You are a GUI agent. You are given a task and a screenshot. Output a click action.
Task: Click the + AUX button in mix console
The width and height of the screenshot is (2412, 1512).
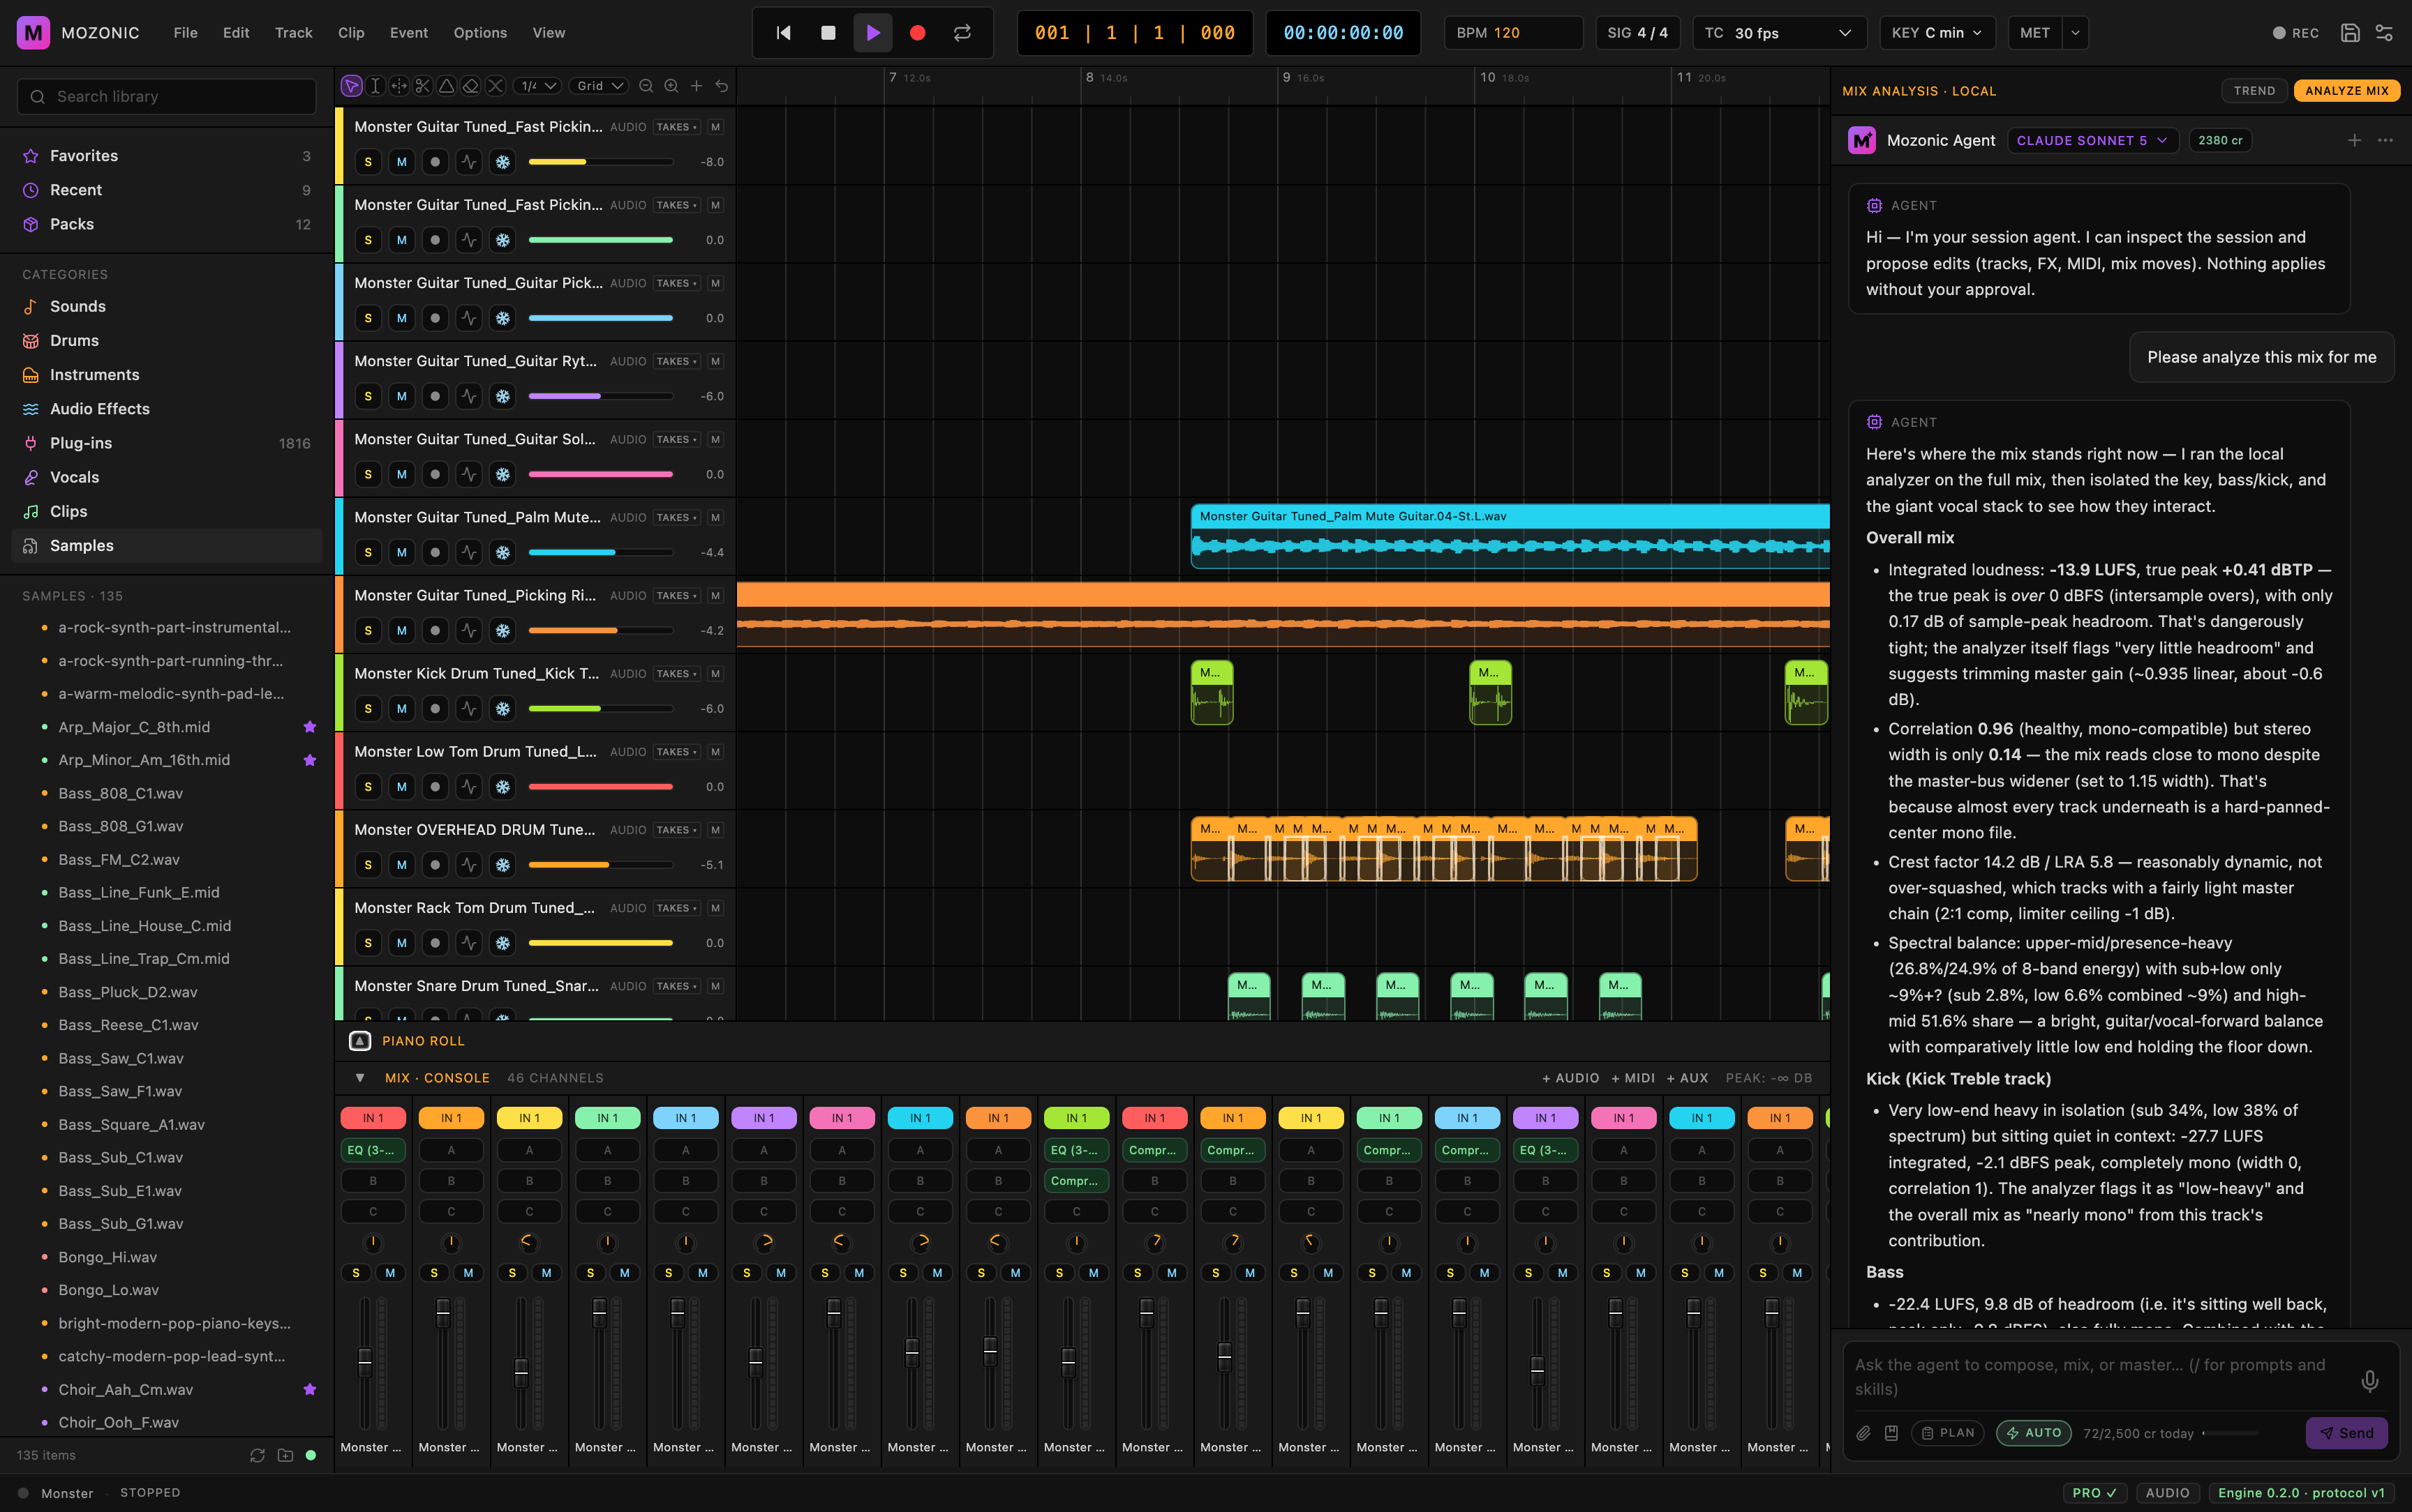[x=1687, y=1078]
